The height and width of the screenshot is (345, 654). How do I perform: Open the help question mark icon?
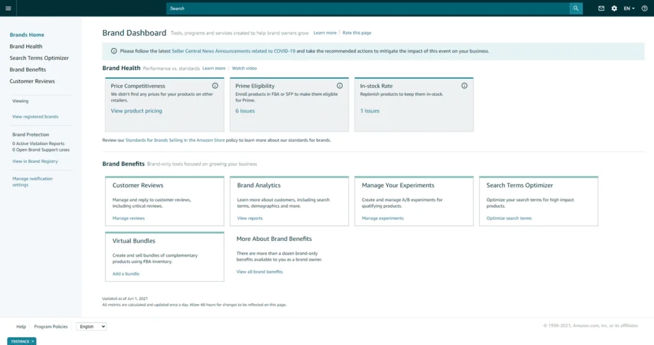click(644, 8)
